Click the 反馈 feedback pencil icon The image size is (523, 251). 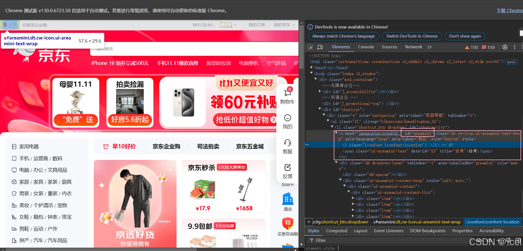[287, 167]
